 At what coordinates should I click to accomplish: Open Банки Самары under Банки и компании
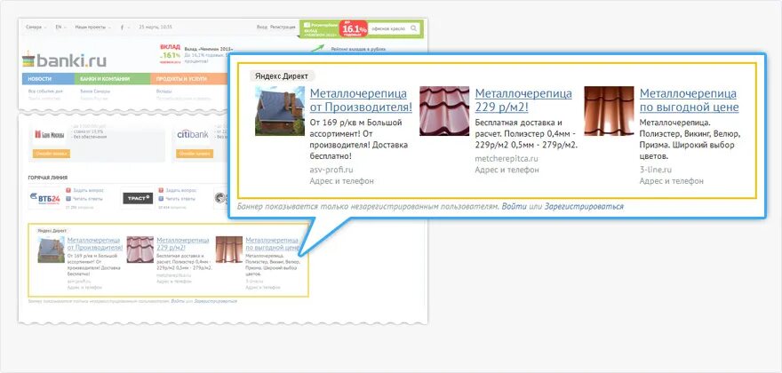point(95,91)
